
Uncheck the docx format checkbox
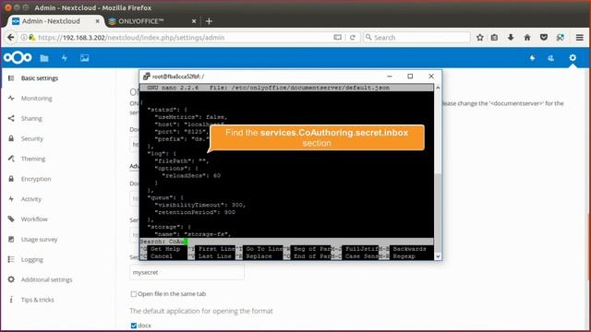click(x=133, y=326)
